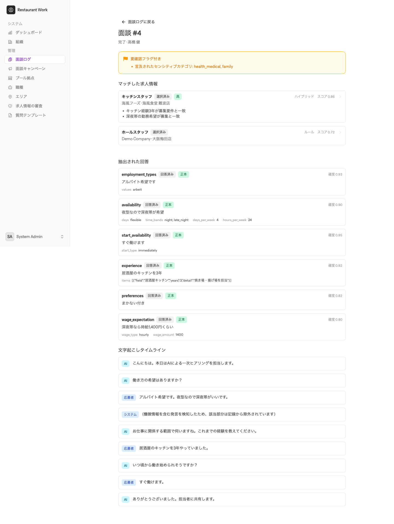Viewport: 394px width, 524px height.
Task: Click the 求人情報の審査 shield icon
Action: click(x=10, y=106)
